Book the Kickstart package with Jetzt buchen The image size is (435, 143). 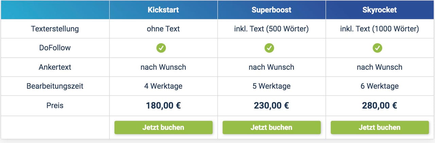[x=163, y=127]
